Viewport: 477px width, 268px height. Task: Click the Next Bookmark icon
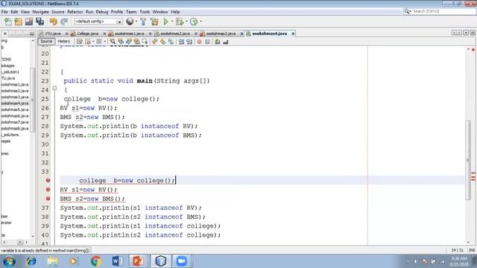(x=162, y=42)
